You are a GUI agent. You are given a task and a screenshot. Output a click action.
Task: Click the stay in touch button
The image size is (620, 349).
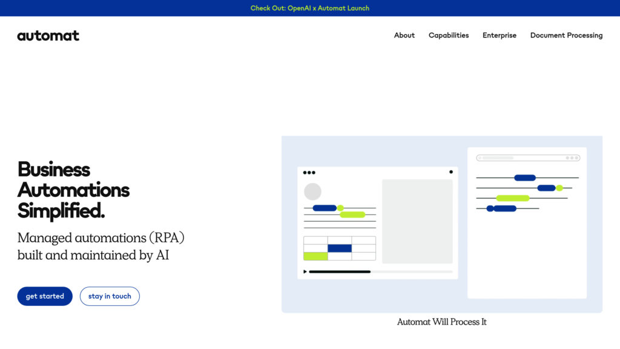click(110, 296)
